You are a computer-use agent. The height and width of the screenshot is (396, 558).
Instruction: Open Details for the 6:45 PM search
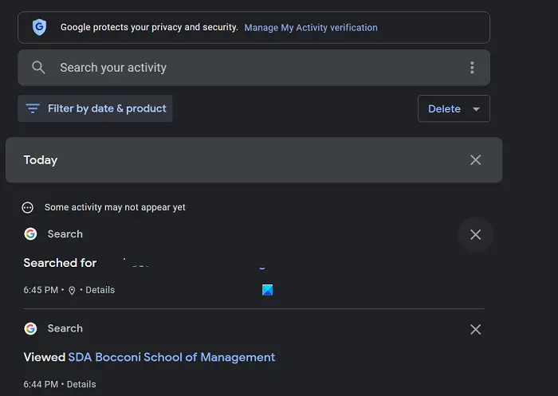point(100,290)
